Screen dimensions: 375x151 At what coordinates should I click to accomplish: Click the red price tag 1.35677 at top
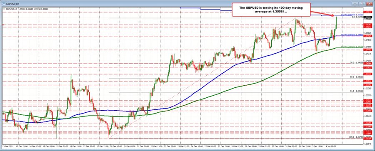pos(367,12)
